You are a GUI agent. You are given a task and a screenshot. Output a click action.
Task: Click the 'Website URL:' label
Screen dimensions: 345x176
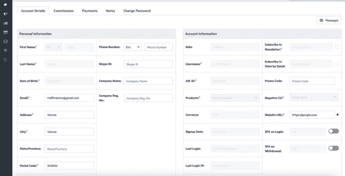[x=275, y=115]
